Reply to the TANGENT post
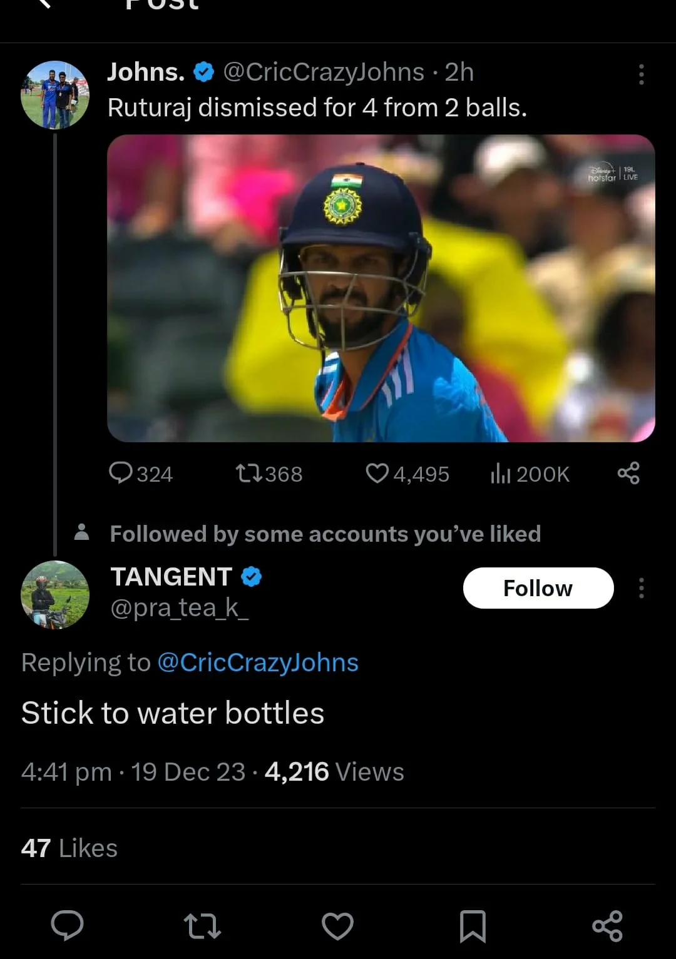Viewport: 676px width, 959px height. coord(67,925)
